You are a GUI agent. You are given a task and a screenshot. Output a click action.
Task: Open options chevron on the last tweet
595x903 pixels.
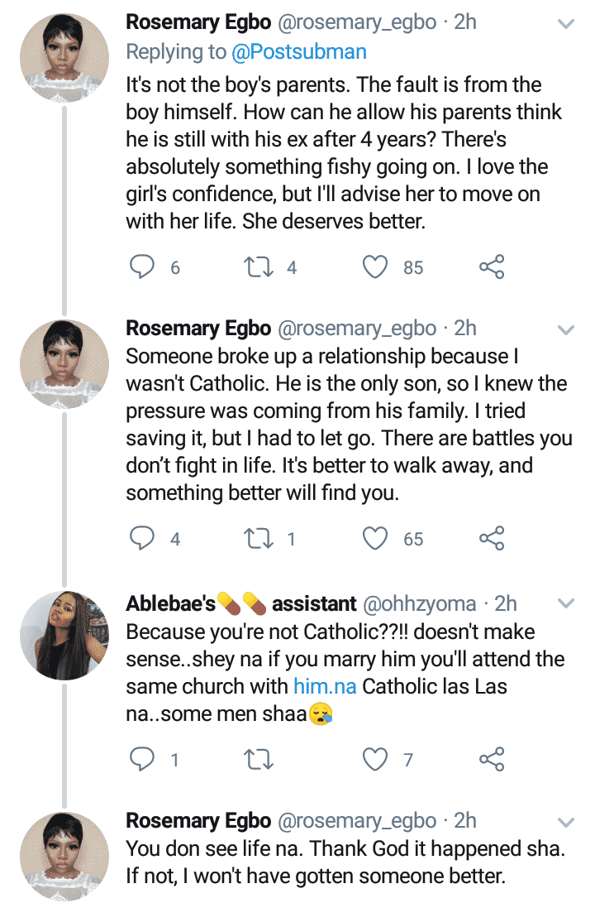(x=566, y=822)
